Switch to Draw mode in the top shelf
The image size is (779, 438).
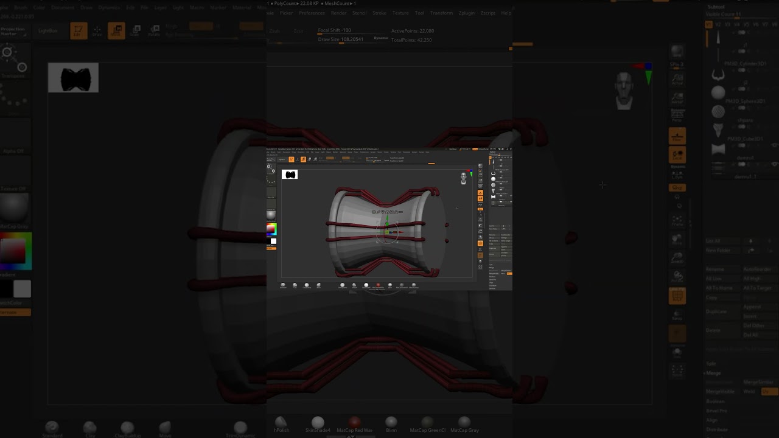[x=97, y=31]
